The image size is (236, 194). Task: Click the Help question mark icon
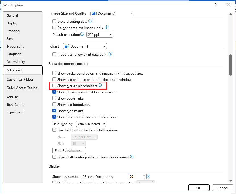216,5
